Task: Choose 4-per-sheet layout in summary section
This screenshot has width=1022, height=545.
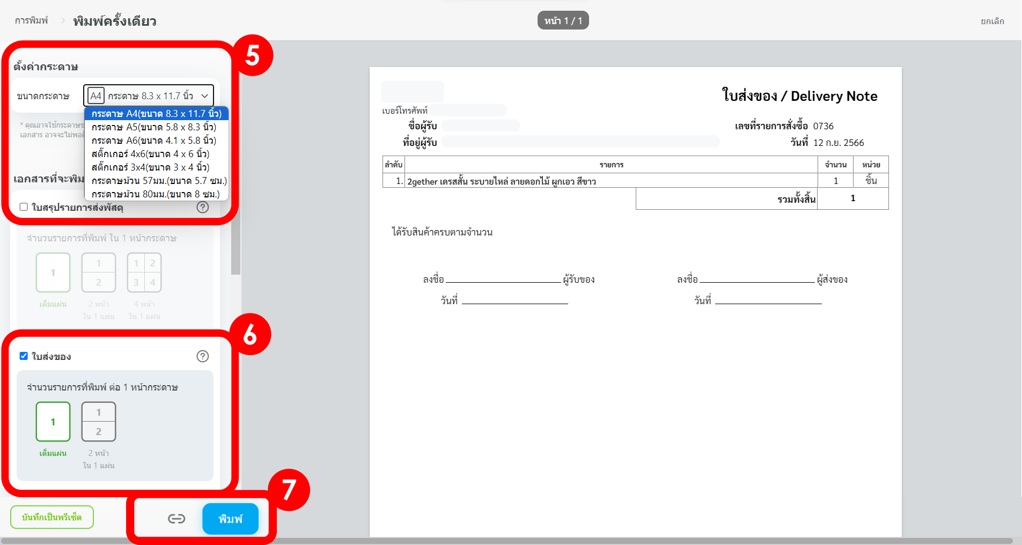Action: pyautogui.click(x=144, y=272)
